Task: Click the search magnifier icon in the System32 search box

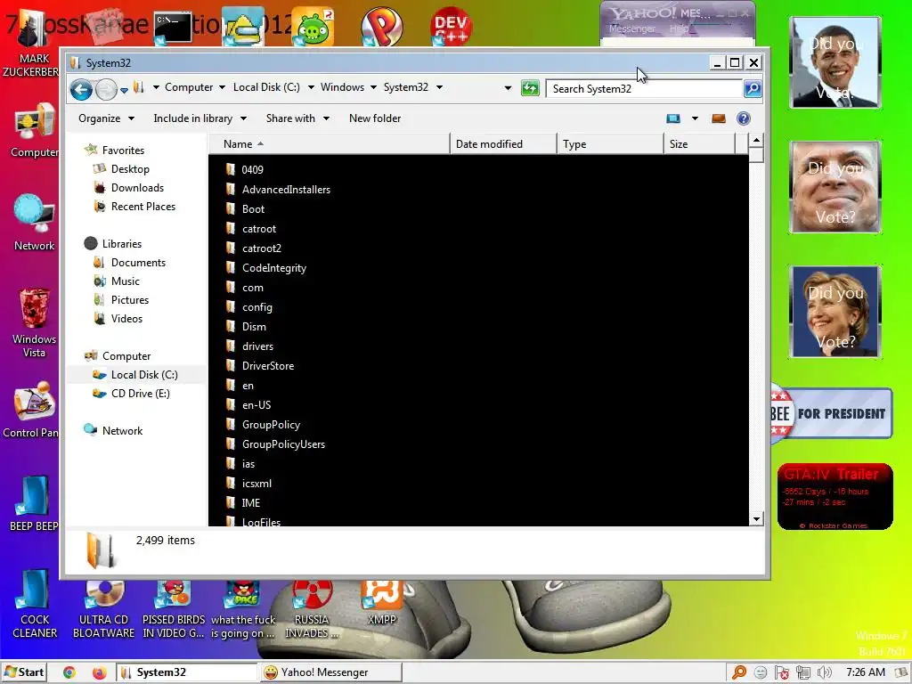Action: [752, 88]
